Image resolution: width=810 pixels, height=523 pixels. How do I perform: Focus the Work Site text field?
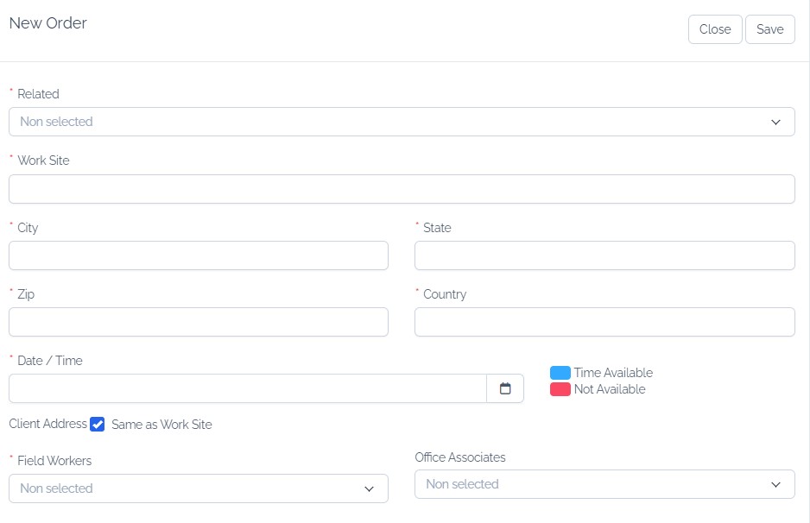pos(402,189)
